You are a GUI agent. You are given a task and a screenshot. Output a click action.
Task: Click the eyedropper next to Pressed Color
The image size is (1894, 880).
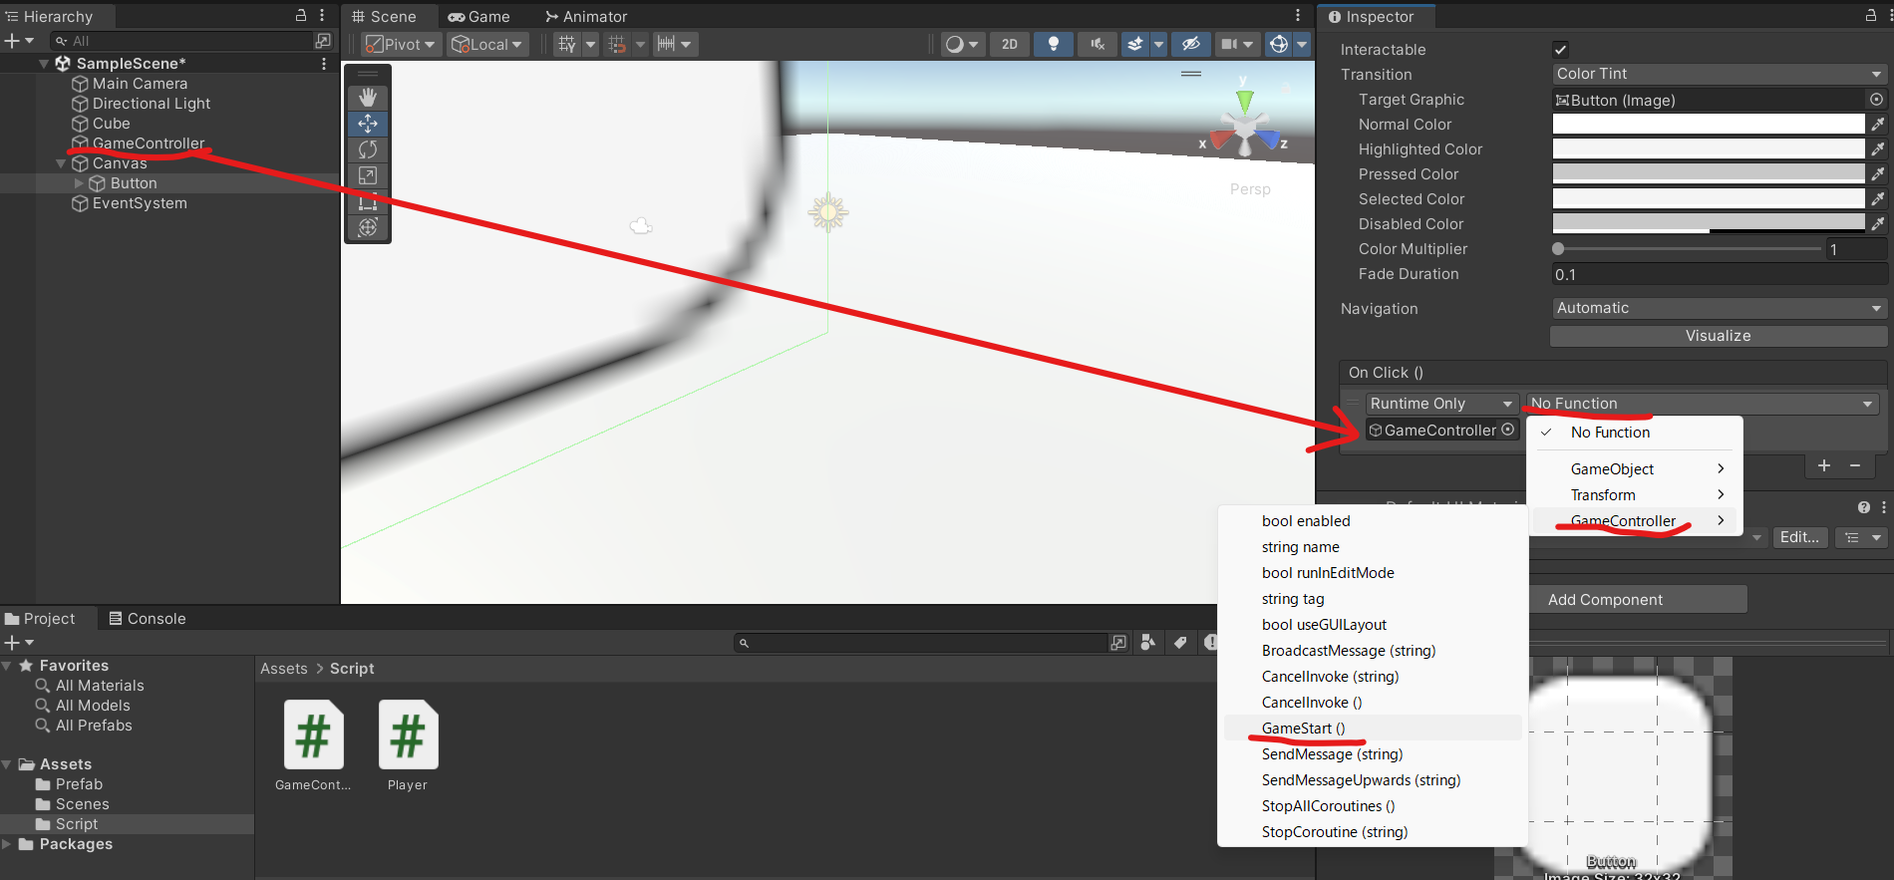point(1877,174)
